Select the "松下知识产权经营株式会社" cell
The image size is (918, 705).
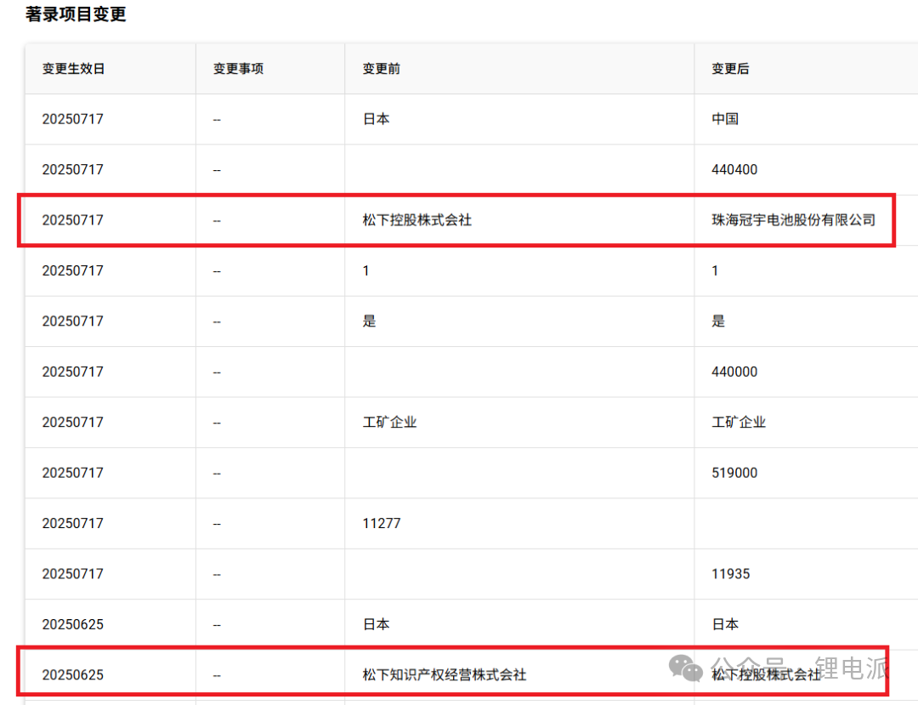(445, 674)
